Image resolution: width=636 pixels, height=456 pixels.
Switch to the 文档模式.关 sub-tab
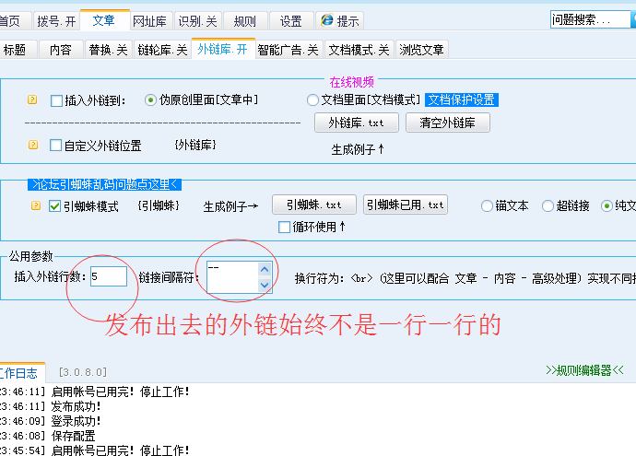click(x=359, y=50)
